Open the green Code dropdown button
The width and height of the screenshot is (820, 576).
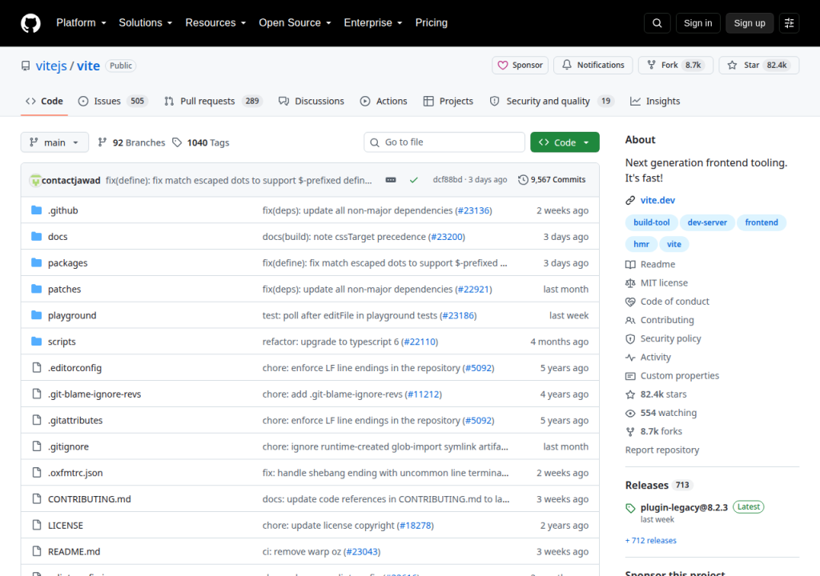coord(565,142)
